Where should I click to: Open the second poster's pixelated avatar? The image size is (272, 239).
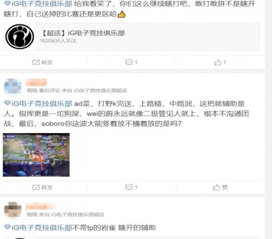click(x=13, y=86)
